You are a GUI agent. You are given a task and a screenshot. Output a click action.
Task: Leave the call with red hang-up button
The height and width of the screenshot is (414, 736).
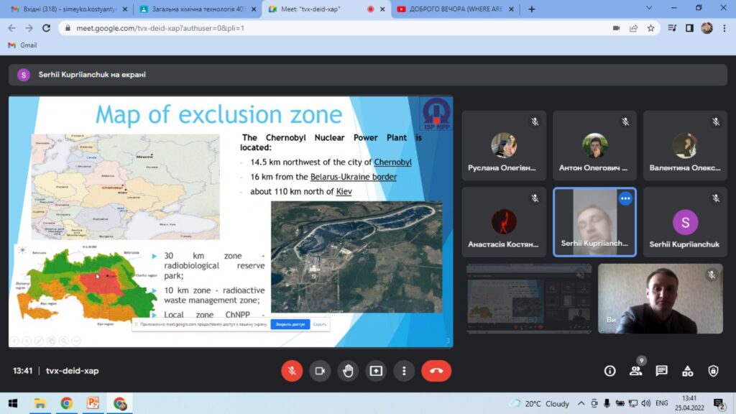tap(436, 371)
